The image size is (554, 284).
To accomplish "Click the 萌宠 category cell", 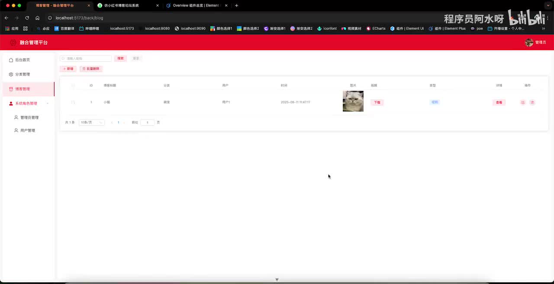I will [x=167, y=102].
